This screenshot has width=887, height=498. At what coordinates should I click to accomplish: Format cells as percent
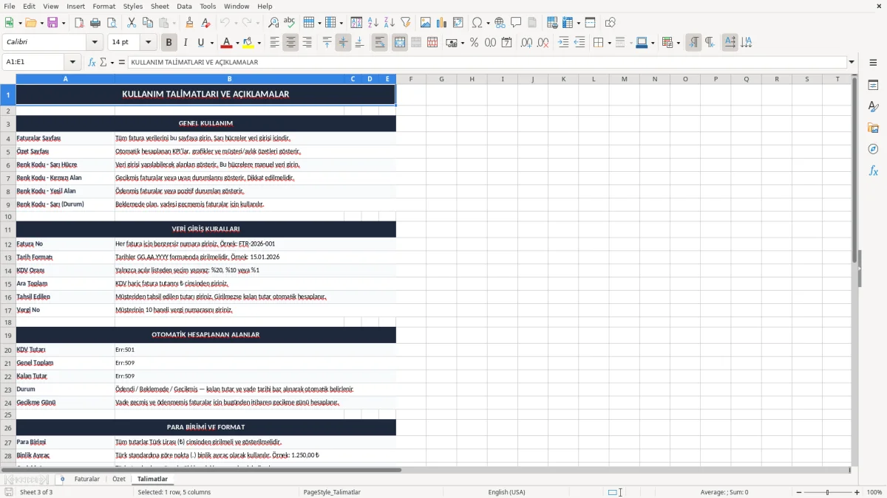point(474,43)
